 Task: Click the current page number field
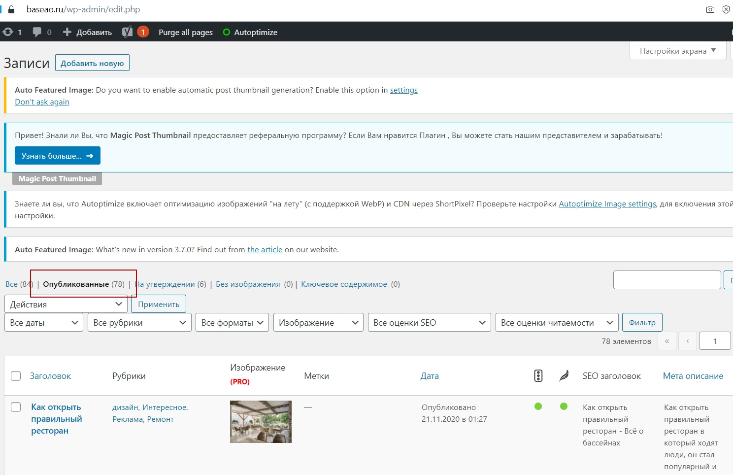click(715, 341)
